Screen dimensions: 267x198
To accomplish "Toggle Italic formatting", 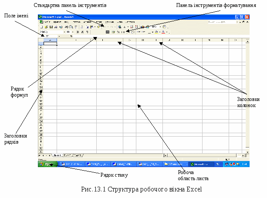I will click(82, 32).
